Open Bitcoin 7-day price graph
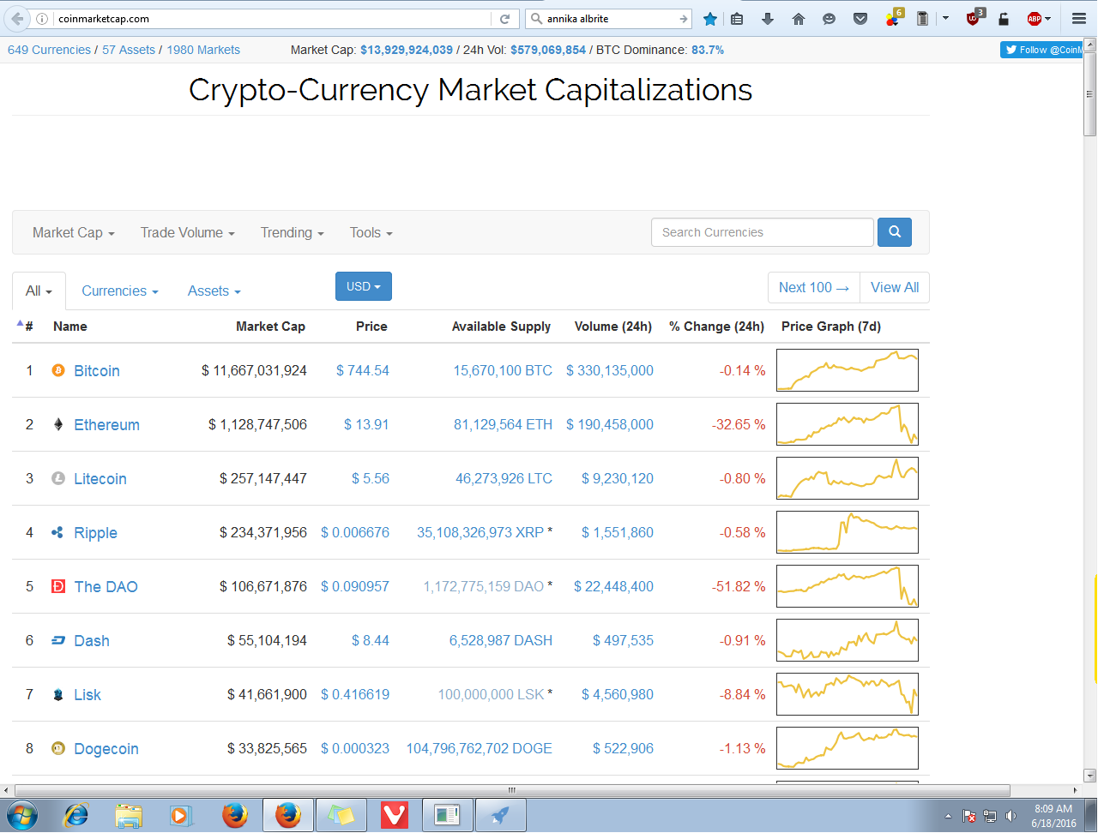The width and height of the screenshot is (1098, 833). (848, 370)
